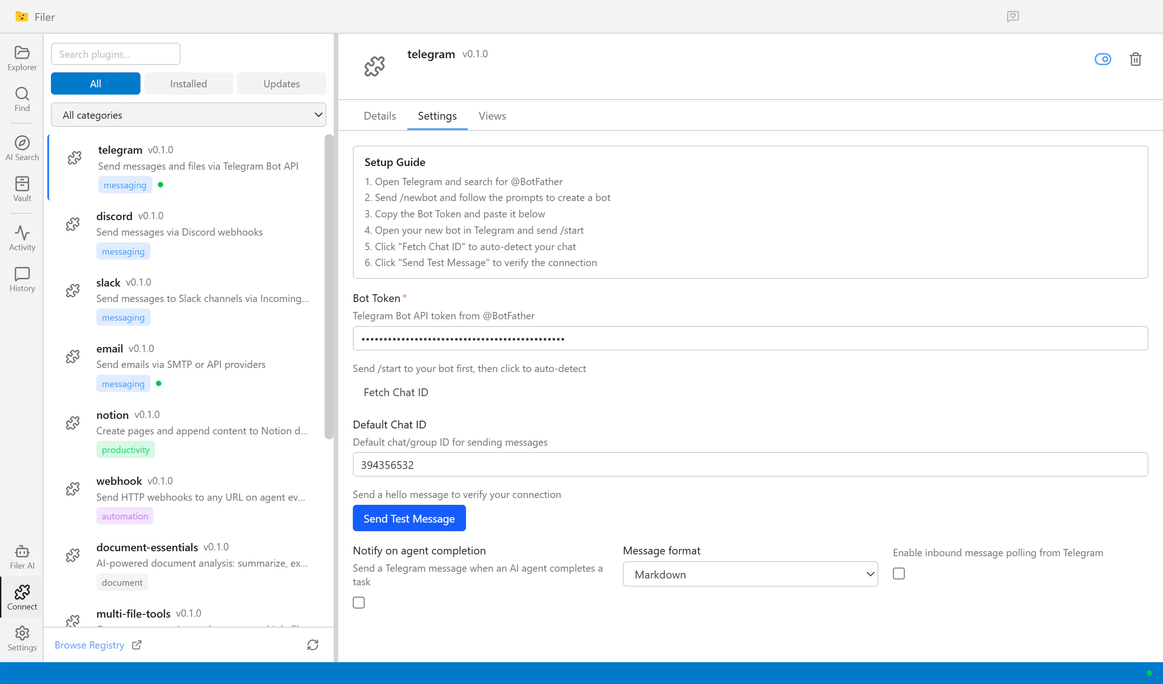Select the Updates filter tab
The image size is (1163, 684).
pos(281,84)
